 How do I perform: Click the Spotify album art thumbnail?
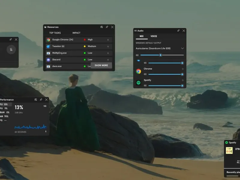click(x=229, y=151)
